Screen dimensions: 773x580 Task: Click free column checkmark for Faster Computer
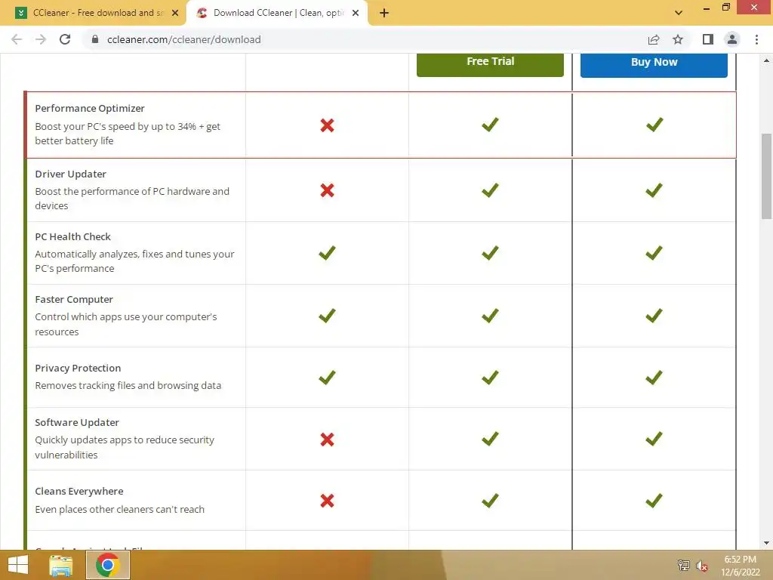coord(327,316)
